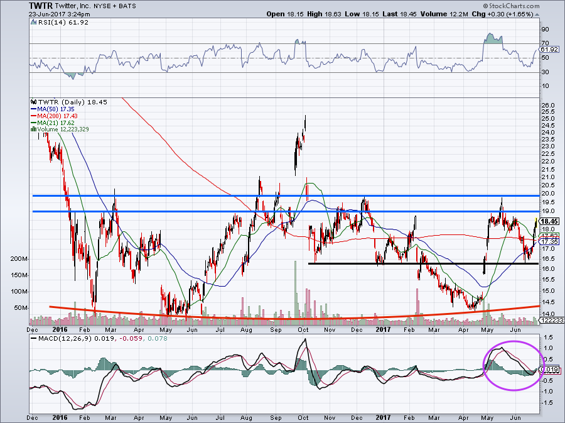Image resolution: width=565 pixels, height=423 pixels.
Task: Click the 122233 volume tag at the bottom right
Action: pyautogui.click(x=552, y=320)
